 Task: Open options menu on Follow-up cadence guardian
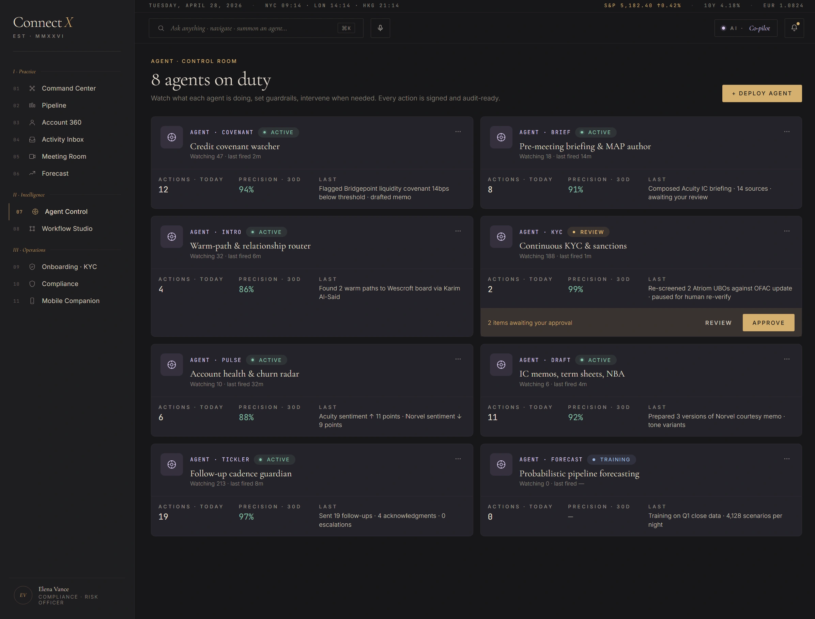point(458,458)
